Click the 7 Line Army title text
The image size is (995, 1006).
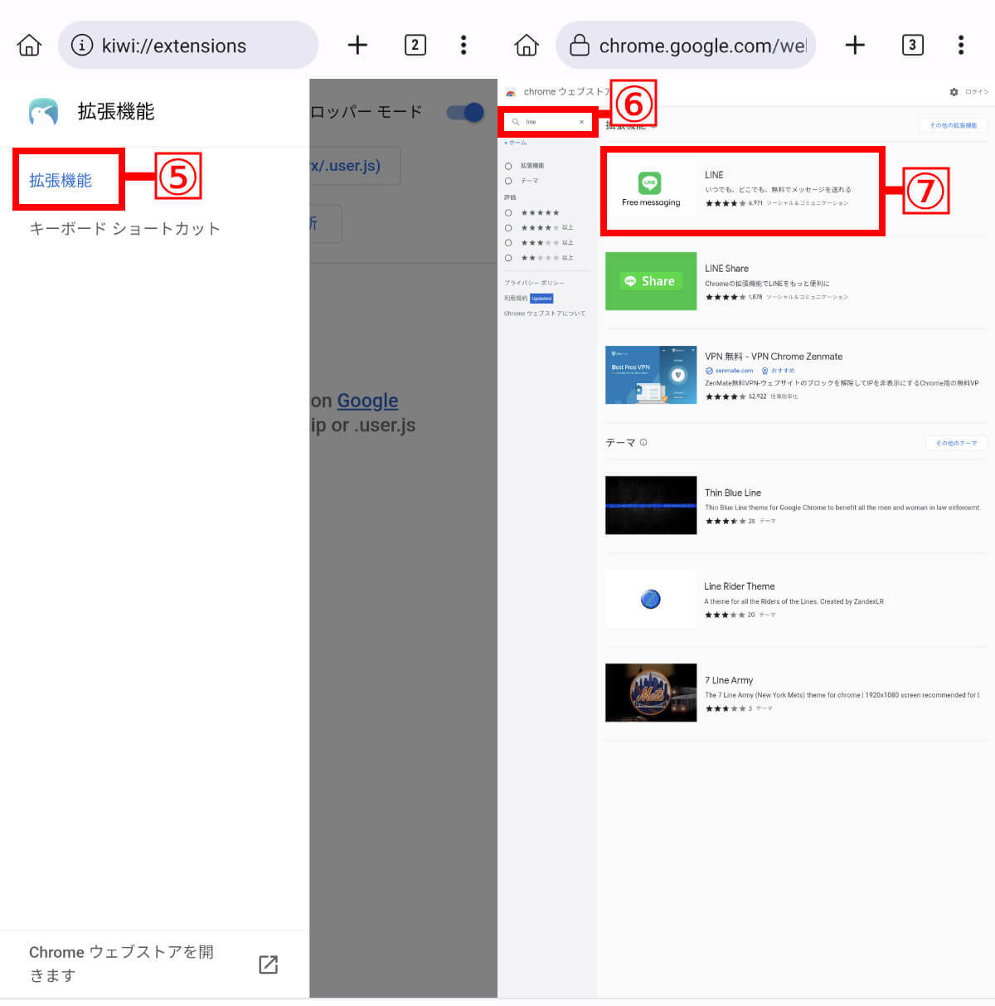click(729, 680)
